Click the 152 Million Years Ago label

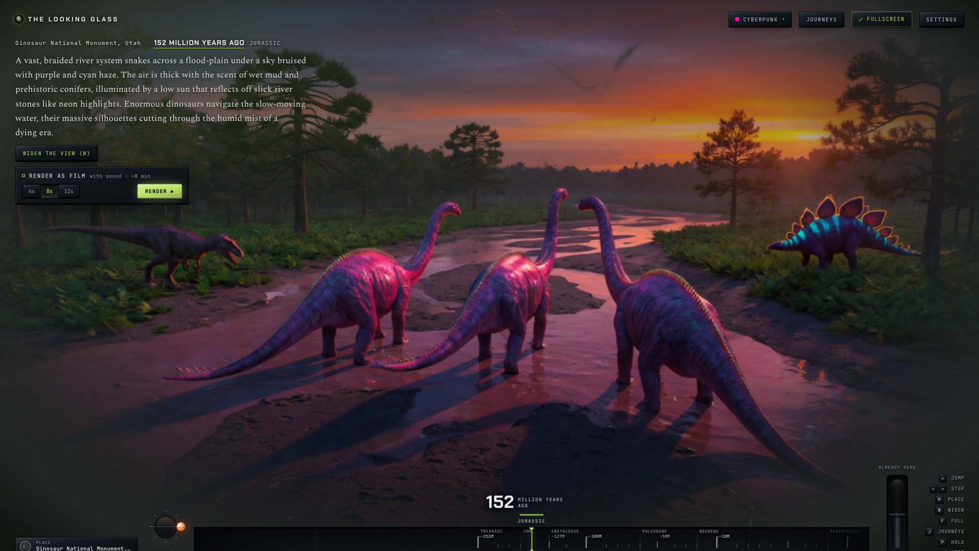tap(199, 43)
